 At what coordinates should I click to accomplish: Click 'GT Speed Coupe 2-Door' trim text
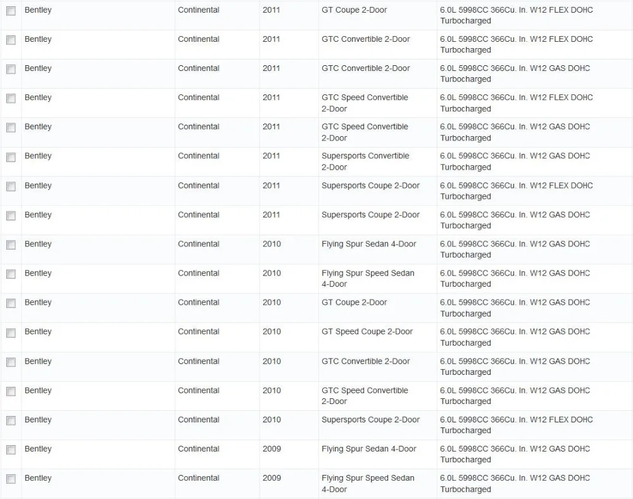click(x=367, y=331)
